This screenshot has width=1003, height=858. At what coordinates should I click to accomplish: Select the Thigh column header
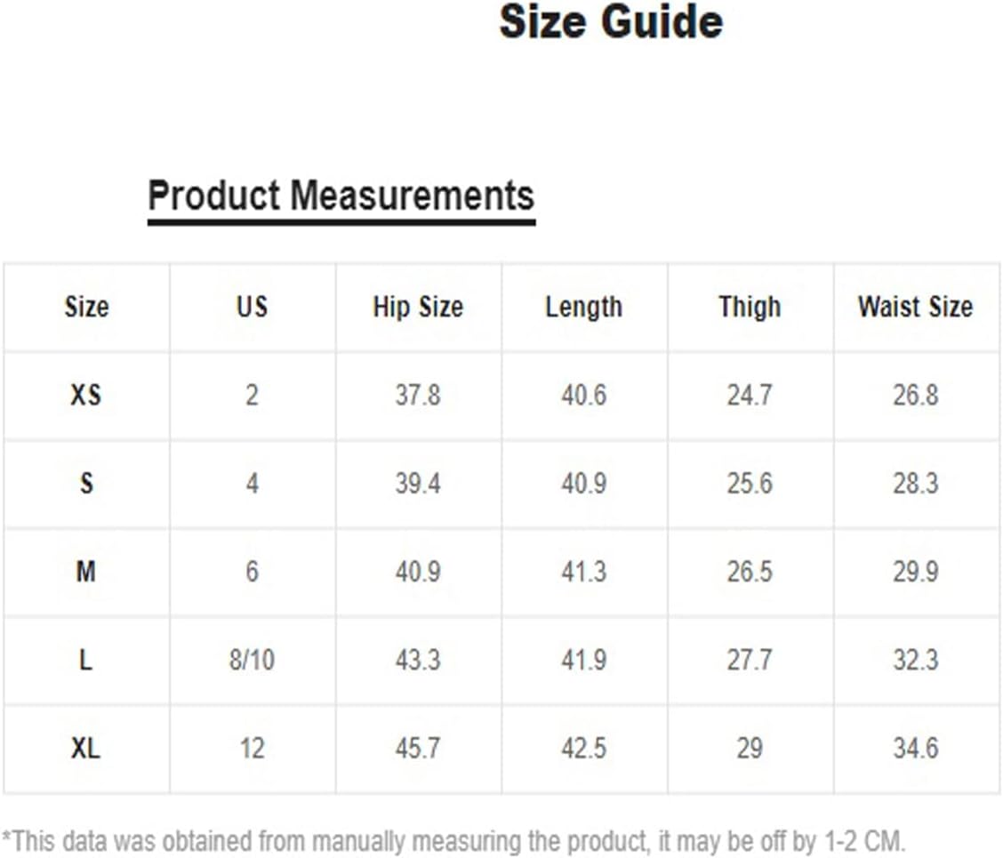(x=750, y=308)
